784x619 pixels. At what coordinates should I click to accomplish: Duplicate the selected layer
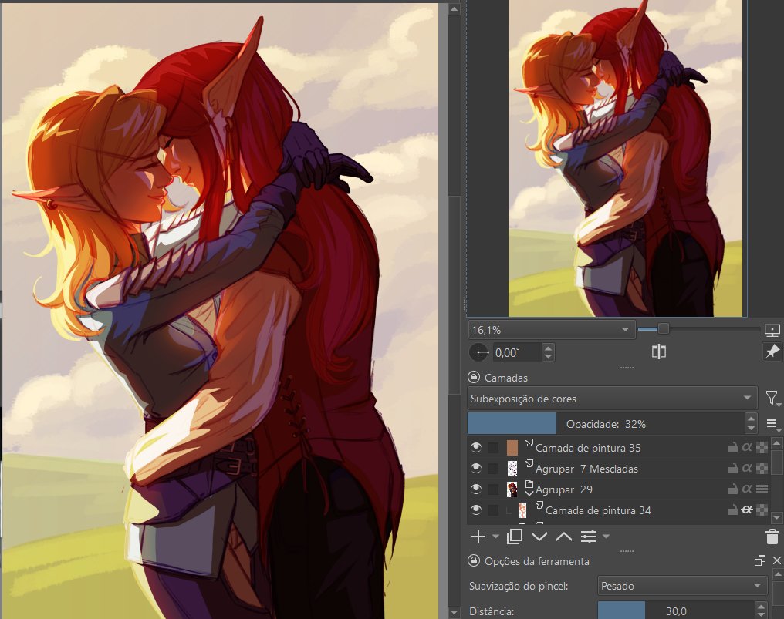pyautogui.click(x=515, y=537)
